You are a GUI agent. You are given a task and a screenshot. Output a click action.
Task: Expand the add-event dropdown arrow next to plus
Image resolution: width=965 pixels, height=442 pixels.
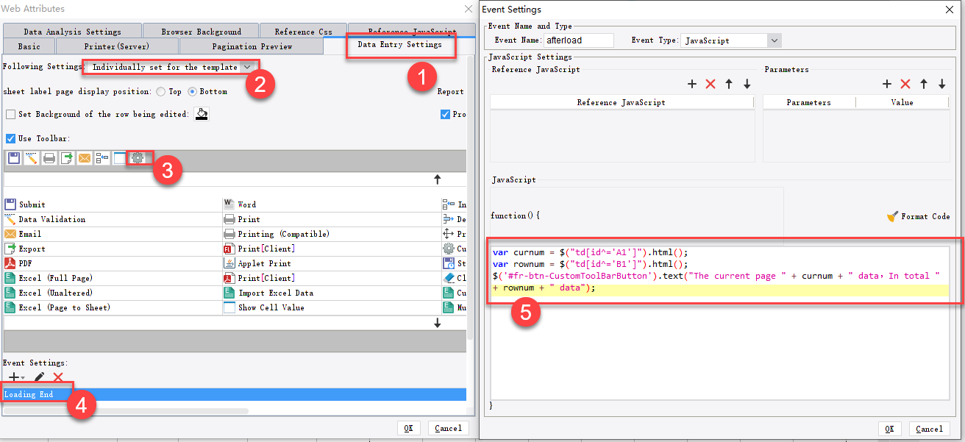coord(23,377)
